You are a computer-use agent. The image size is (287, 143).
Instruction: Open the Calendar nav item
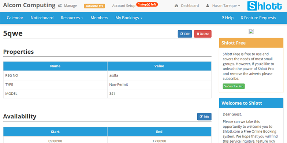pos(15,18)
